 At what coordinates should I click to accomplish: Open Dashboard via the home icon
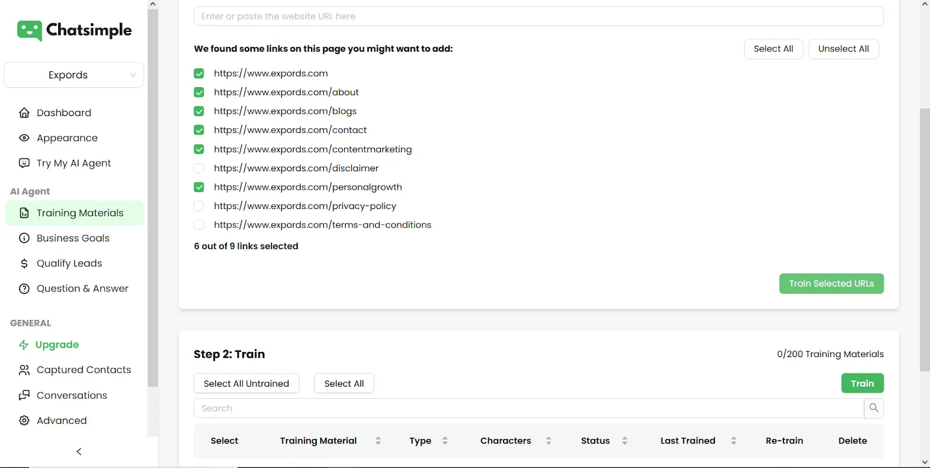[24, 113]
